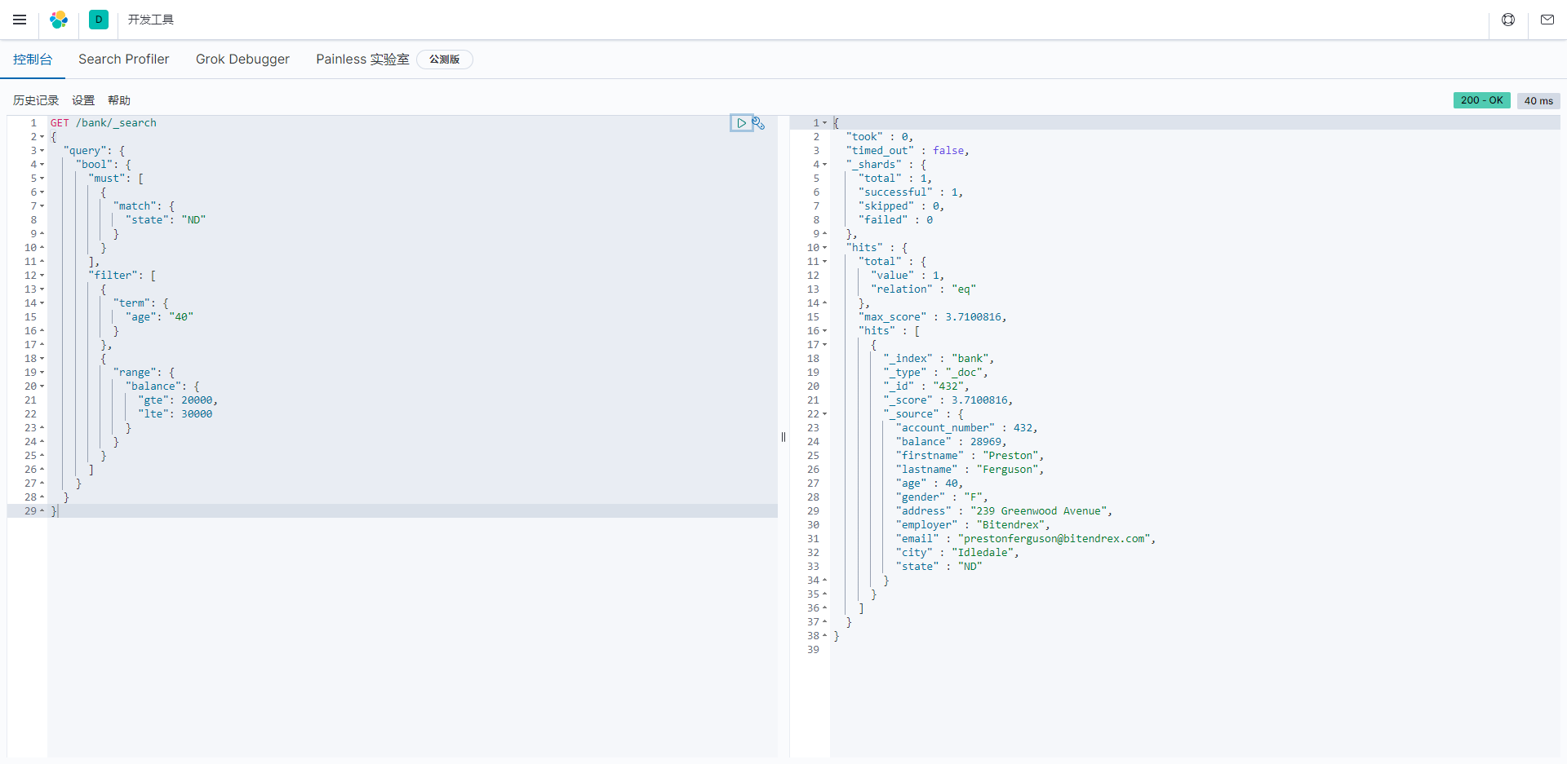Click the Elastic logo icon
Viewport: 1567px width, 764px height.
[59, 20]
